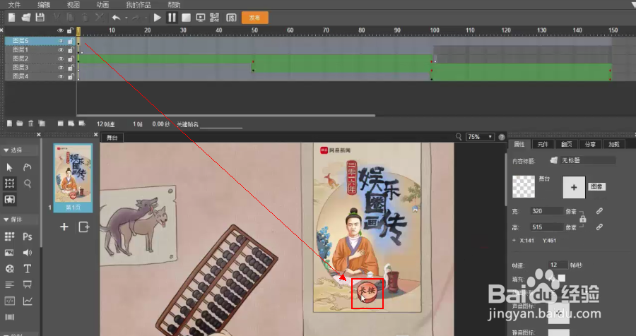Click the height field showing 515
The width and height of the screenshot is (636, 336).
[x=547, y=227]
